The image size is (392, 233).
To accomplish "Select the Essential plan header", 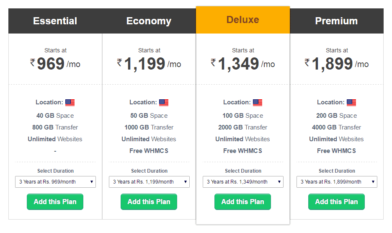I will (55, 21).
